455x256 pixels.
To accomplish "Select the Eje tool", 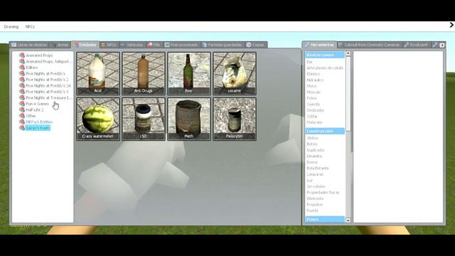I will pos(309,62).
